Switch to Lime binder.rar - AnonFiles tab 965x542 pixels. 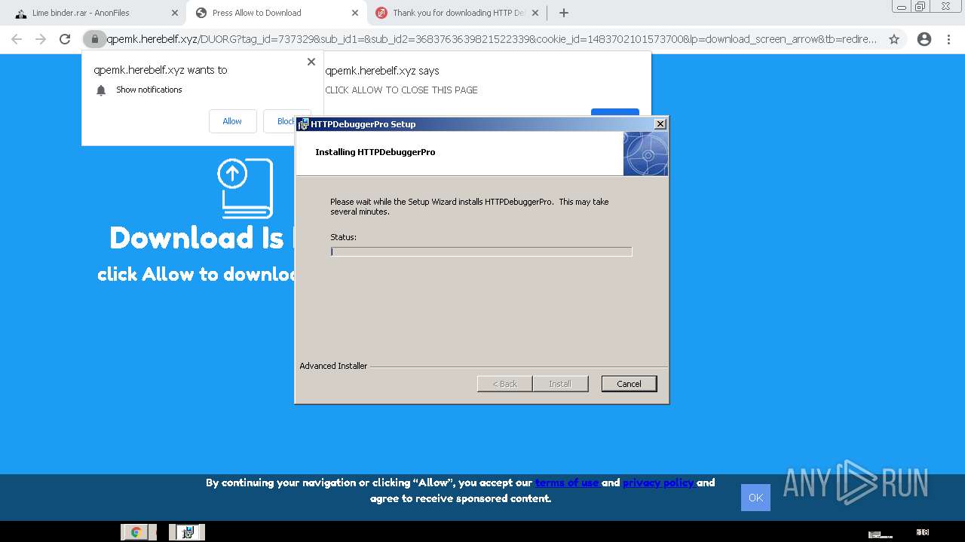[x=93, y=13]
